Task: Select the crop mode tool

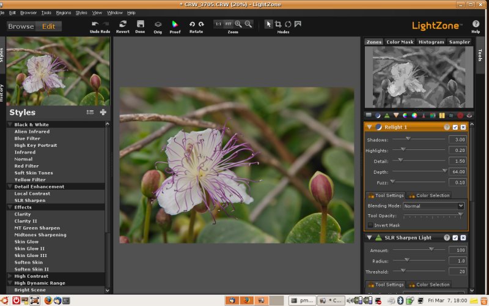Action: click(278, 24)
